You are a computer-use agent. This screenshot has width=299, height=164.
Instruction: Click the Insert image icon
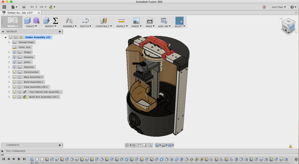136,21
